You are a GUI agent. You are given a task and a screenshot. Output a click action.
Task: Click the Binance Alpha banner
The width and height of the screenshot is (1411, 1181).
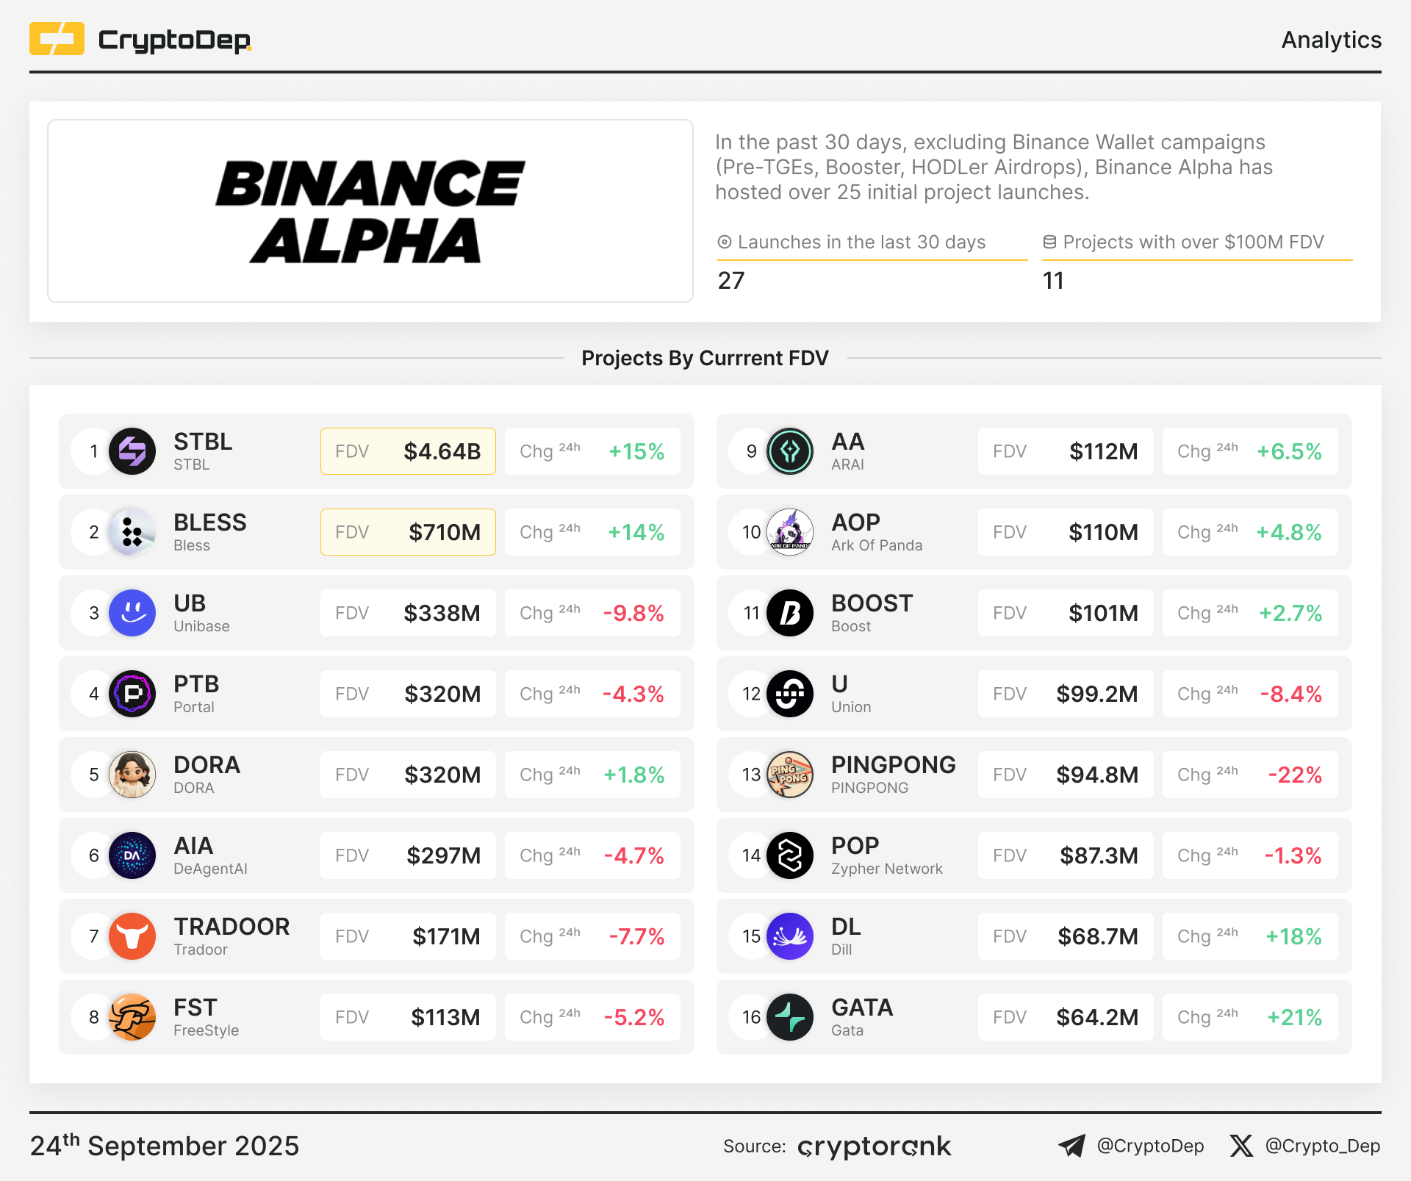pyautogui.click(x=370, y=211)
